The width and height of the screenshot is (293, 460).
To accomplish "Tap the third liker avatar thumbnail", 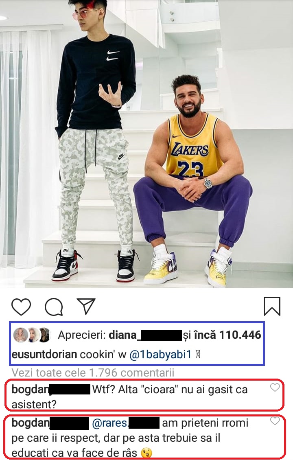I will tap(45, 335).
